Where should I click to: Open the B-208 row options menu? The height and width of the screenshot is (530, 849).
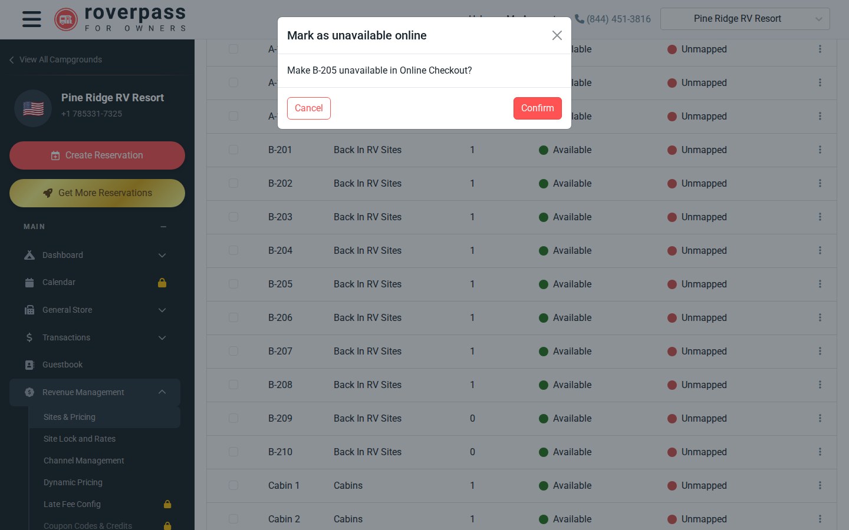tap(820, 385)
